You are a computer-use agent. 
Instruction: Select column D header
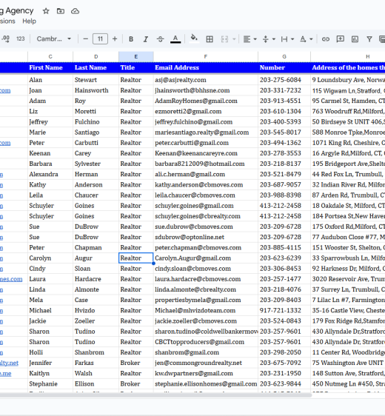96,56
